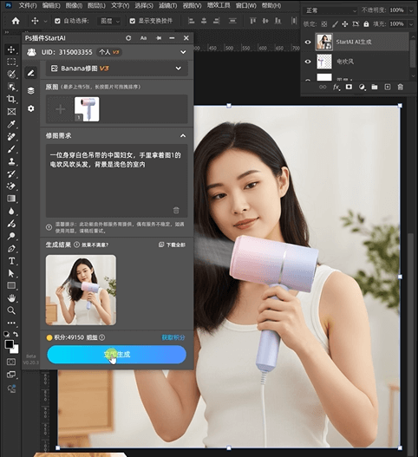Viewport: 418px width, 457px height.
Task: Open the 图像 menu
Action: (74, 5)
